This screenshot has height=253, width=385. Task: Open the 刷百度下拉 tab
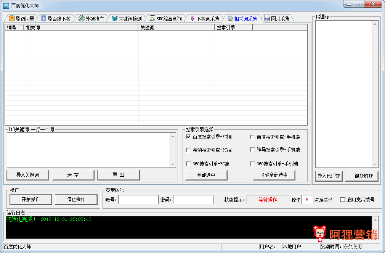pos(56,19)
